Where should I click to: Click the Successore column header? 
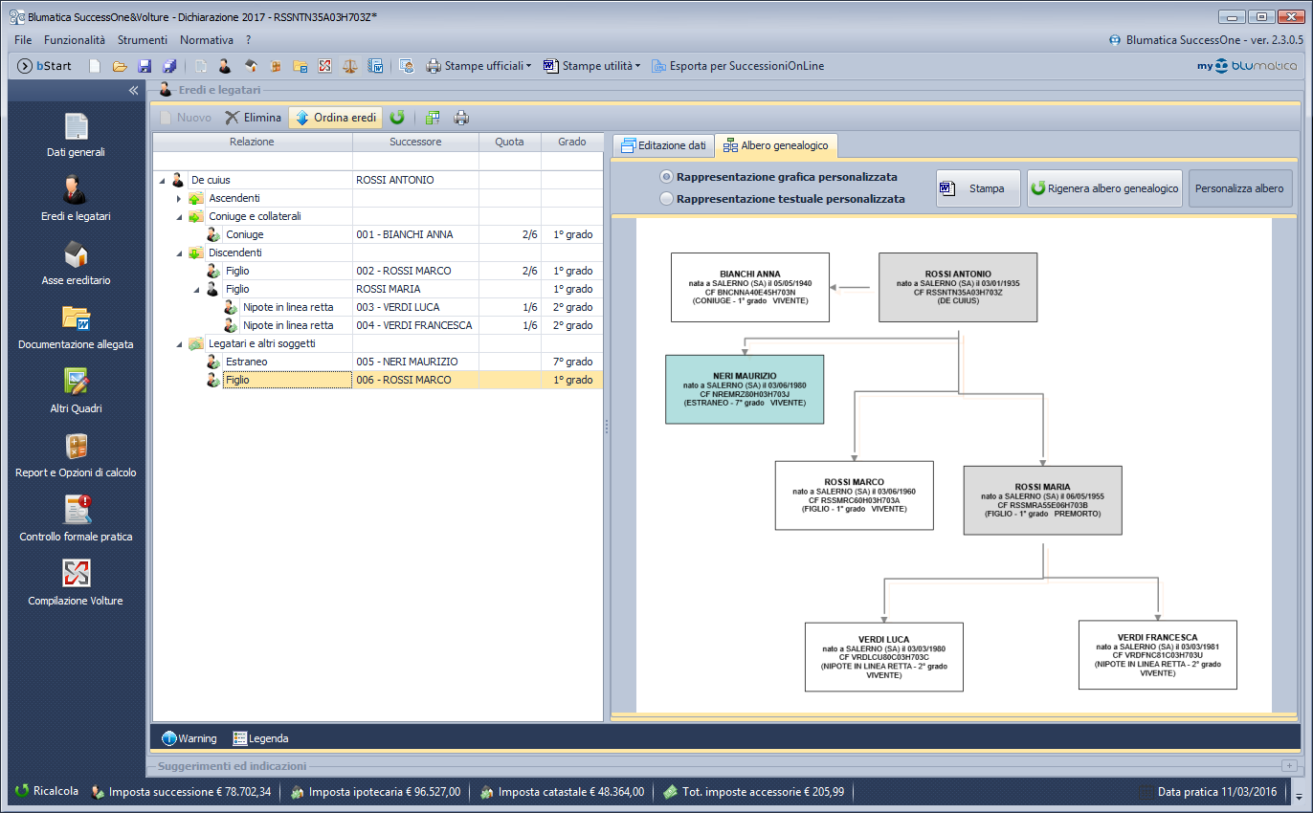coord(415,142)
